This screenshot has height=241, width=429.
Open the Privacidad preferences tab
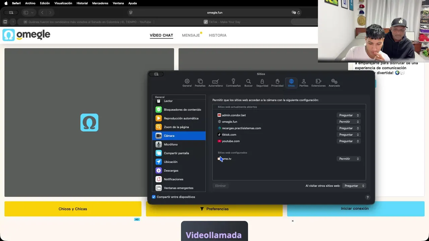pyautogui.click(x=277, y=83)
